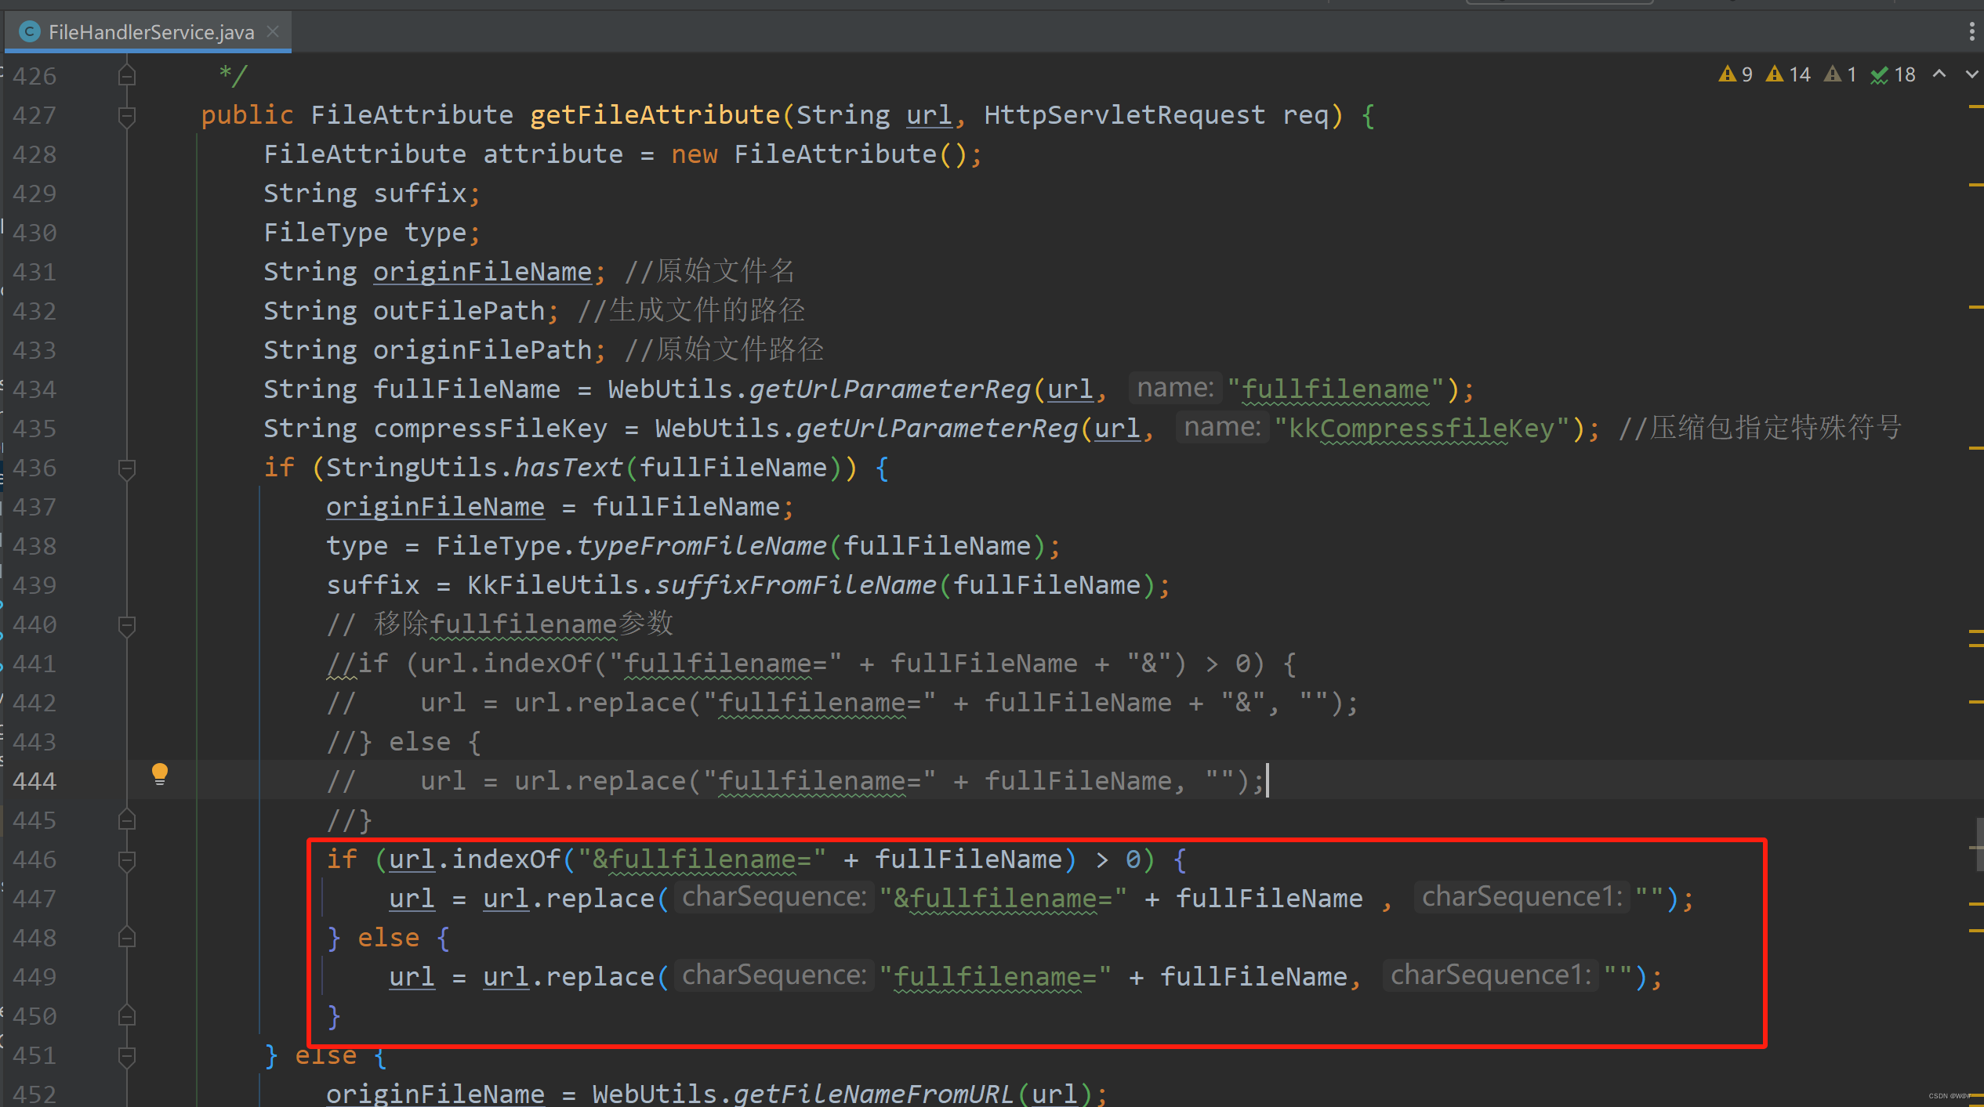
Task: Click line number 444 in the gutter
Action: point(34,781)
